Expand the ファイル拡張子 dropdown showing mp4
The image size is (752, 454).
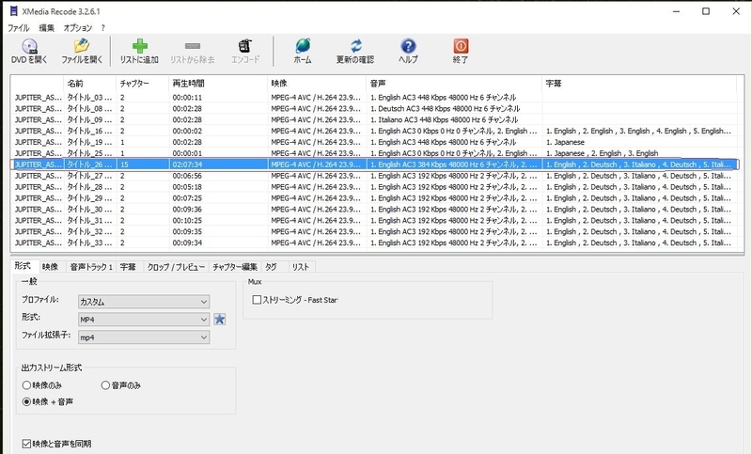click(x=144, y=337)
